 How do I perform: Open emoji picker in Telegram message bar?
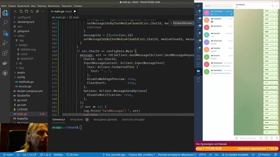pos(272,138)
